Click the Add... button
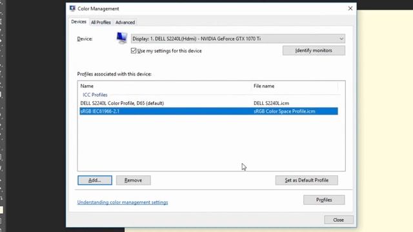Image resolution: width=413 pixels, height=232 pixels. point(95,180)
